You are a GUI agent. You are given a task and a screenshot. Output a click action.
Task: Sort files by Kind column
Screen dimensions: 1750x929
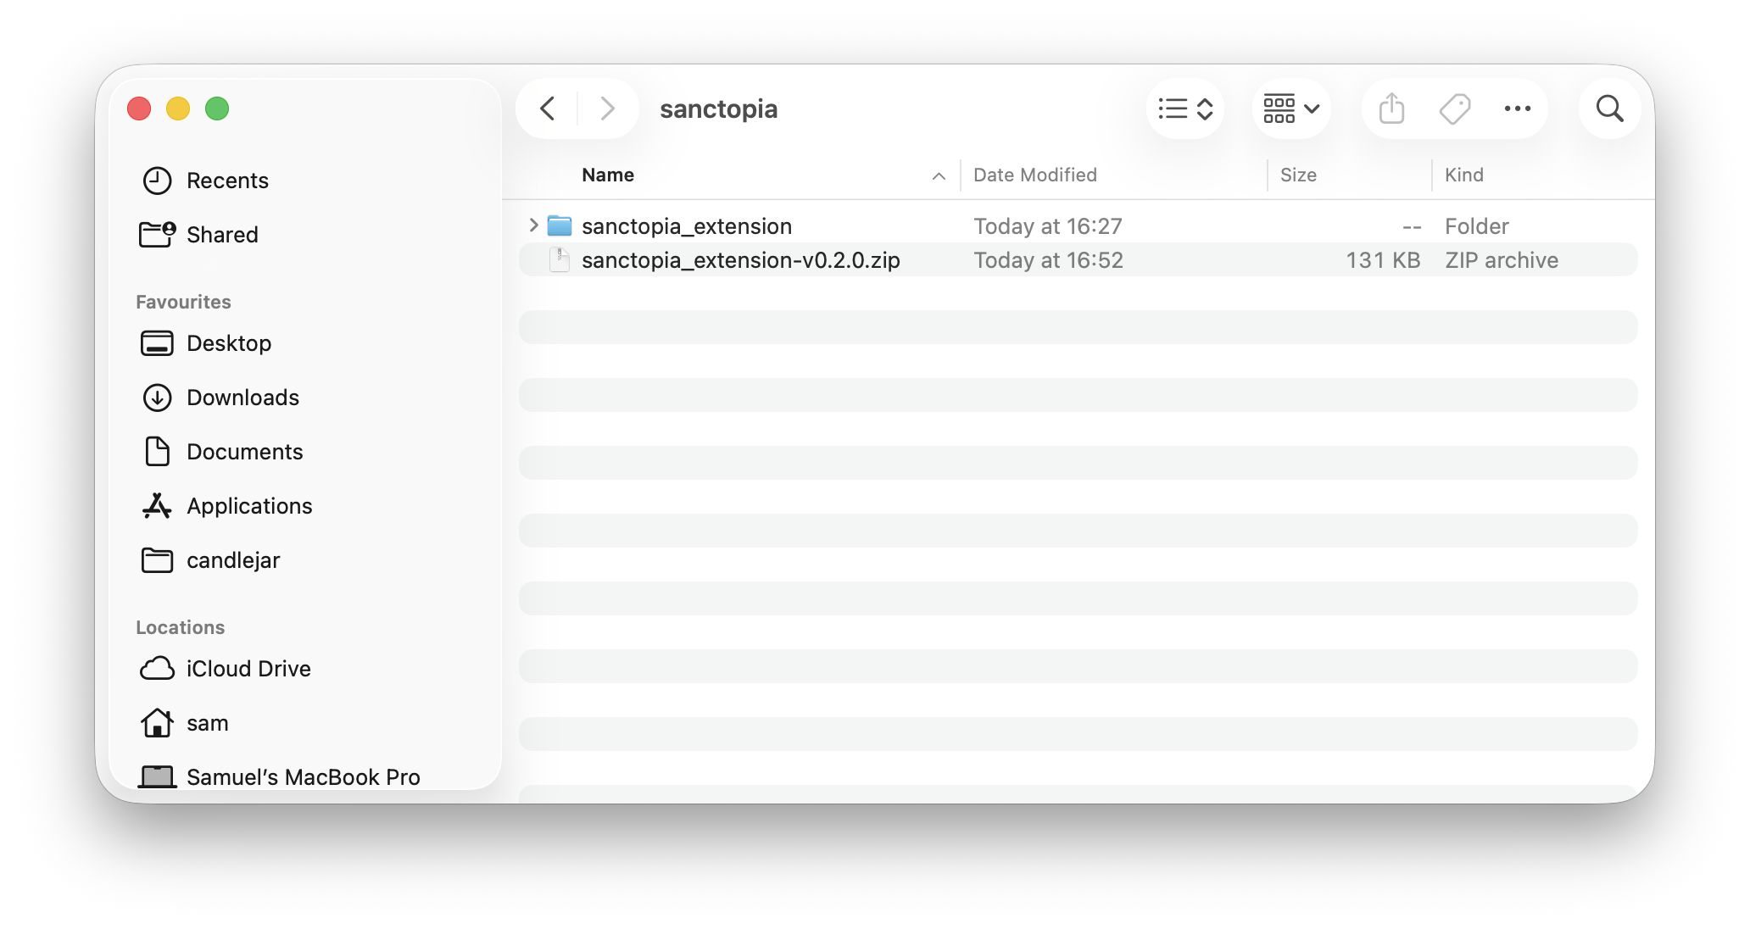[x=1464, y=175]
